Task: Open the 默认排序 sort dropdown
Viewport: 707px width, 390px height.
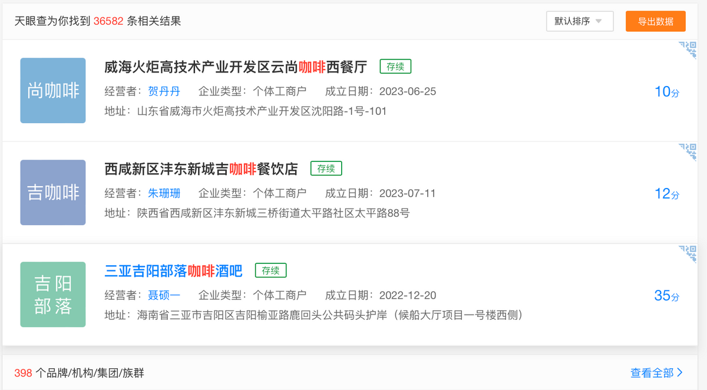Action: 580,21
